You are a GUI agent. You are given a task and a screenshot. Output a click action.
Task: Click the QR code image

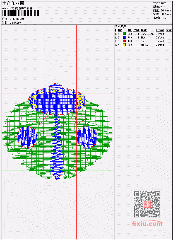coord(147,204)
